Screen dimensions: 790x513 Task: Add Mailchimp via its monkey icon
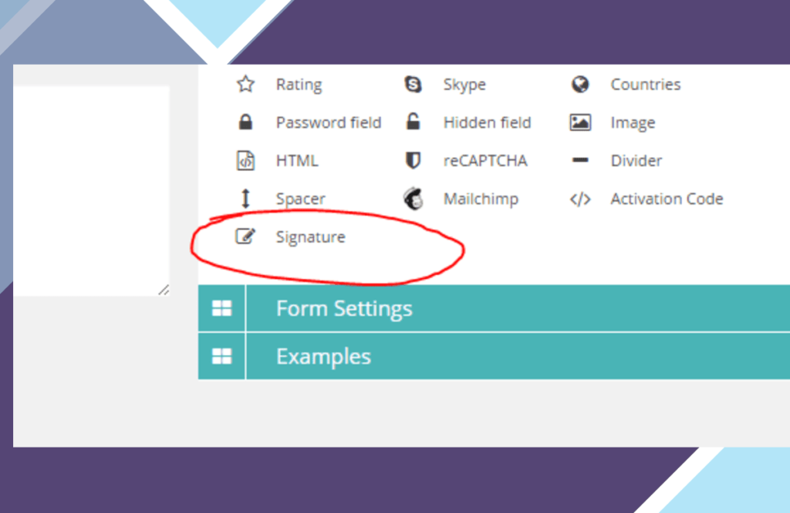coord(414,199)
